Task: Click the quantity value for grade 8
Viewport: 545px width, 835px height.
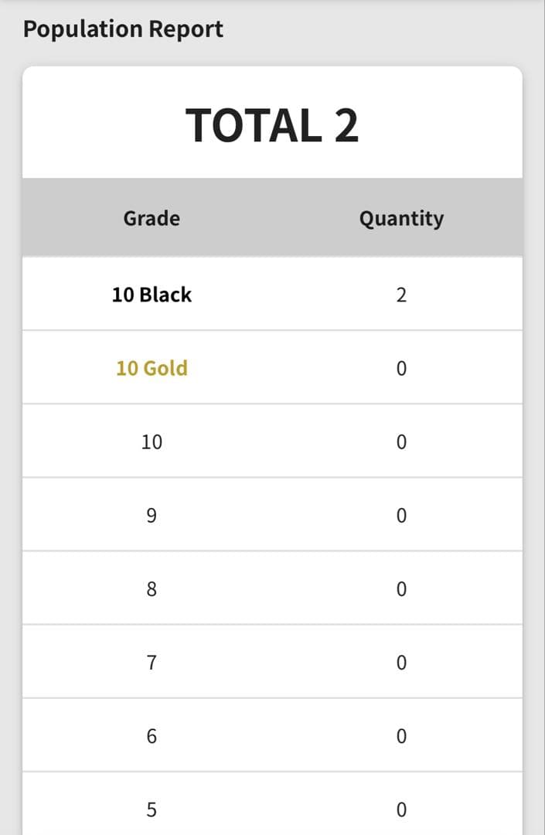Action: pos(401,589)
